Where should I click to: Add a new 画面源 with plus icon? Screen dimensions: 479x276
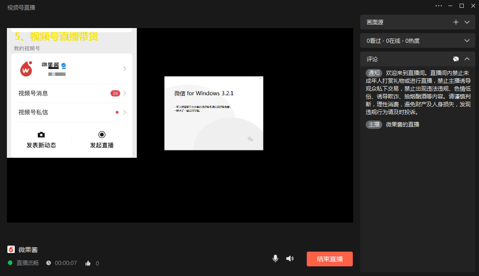(456, 22)
